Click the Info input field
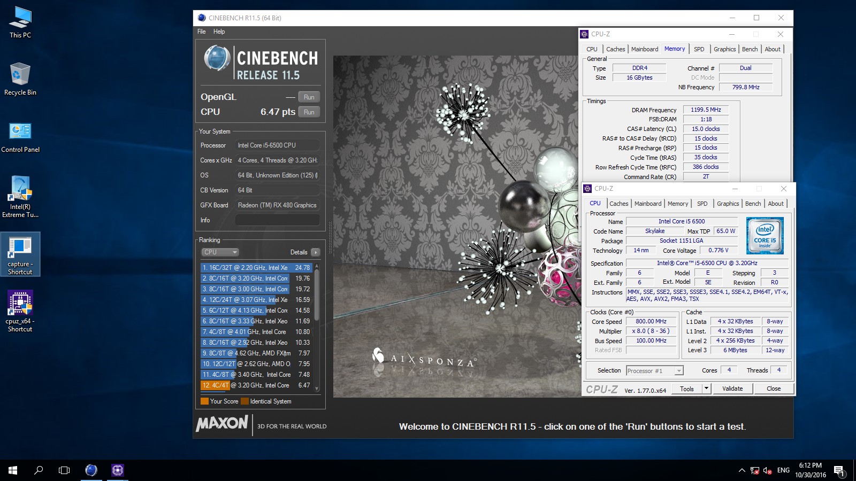This screenshot has width=856, height=481. tap(278, 220)
